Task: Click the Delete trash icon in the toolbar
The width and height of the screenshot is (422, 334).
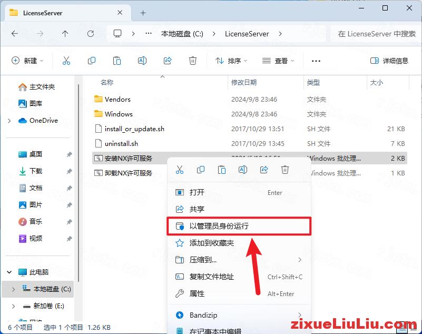Action: tap(193, 61)
